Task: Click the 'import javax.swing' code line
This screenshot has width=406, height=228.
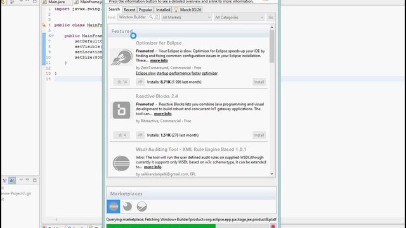Action: pos(78,9)
